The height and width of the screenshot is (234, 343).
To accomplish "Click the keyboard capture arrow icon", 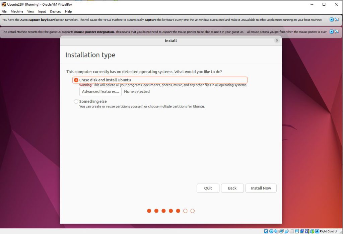I will pos(317,231).
